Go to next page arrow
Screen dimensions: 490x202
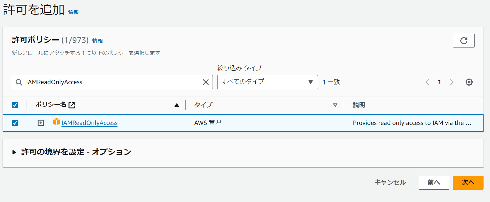click(x=452, y=82)
